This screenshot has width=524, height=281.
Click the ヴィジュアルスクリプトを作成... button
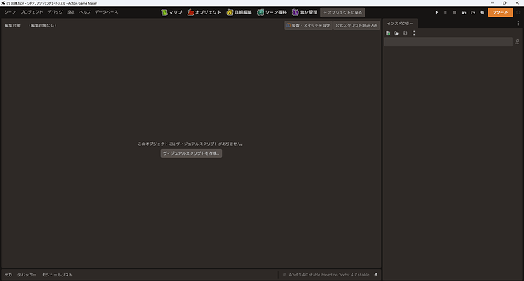tap(191, 153)
